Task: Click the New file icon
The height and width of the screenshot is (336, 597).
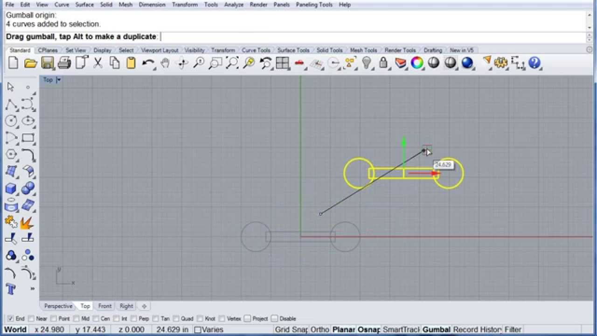Action: pyautogui.click(x=14, y=63)
